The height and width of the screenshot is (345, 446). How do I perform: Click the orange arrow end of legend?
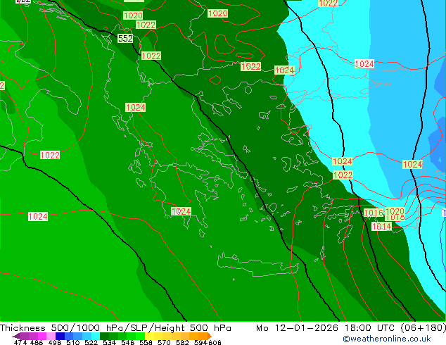(x=210, y=336)
